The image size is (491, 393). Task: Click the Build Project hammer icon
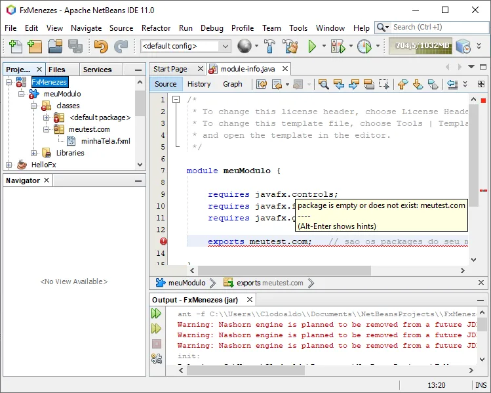[269, 47]
